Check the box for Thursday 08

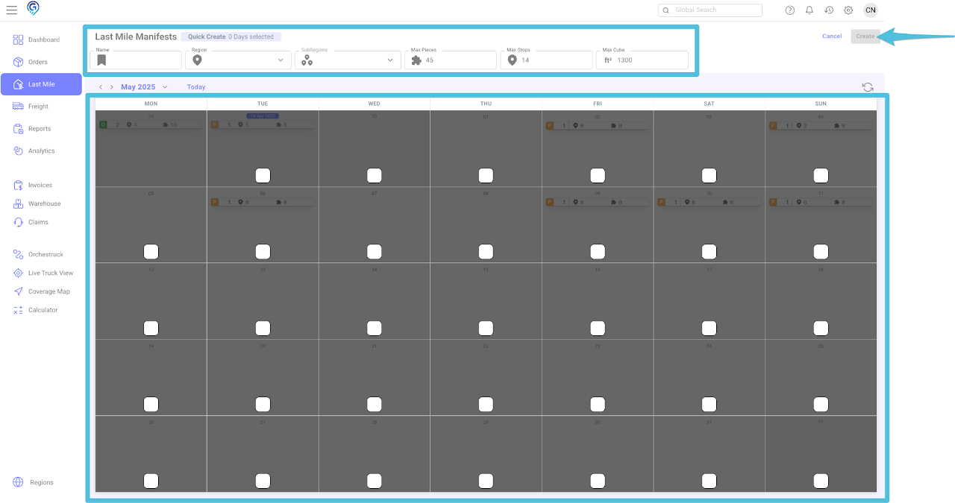[x=486, y=252]
